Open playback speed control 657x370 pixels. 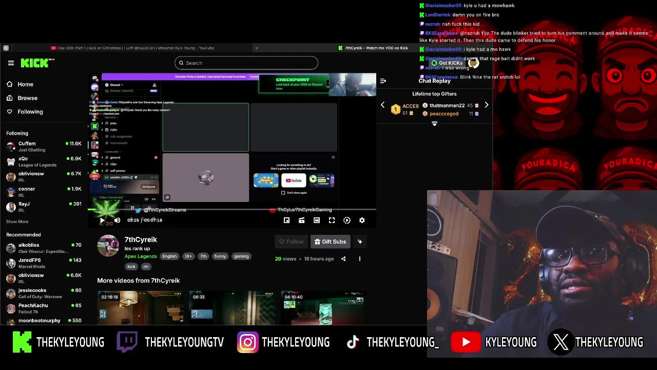click(x=347, y=220)
